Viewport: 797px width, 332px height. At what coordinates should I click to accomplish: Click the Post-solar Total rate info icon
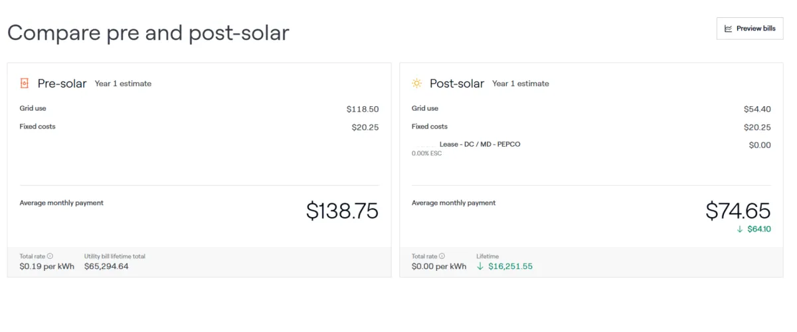tap(442, 256)
